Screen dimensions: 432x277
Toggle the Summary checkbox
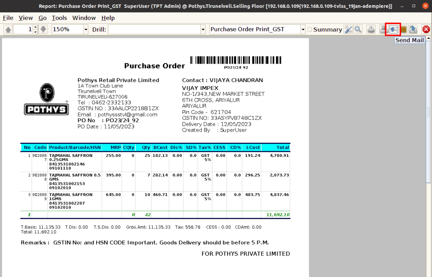[x=310, y=30]
